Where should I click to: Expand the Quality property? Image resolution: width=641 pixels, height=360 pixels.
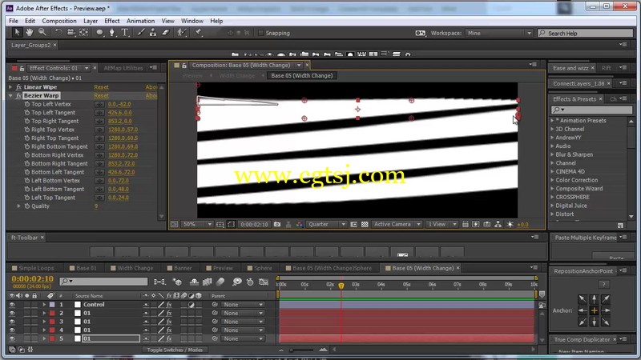click(x=18, y=206)
